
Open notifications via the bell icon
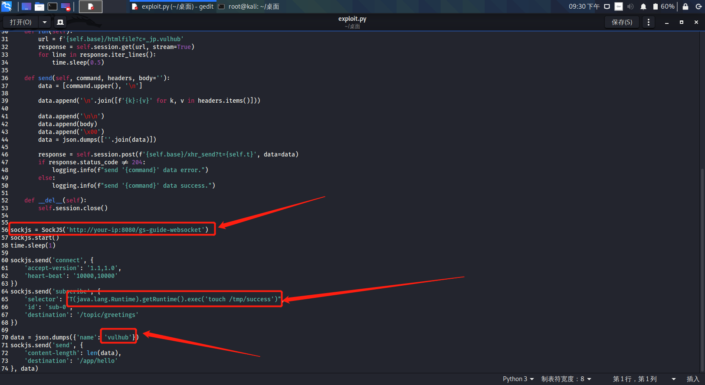tap(643, 7)
